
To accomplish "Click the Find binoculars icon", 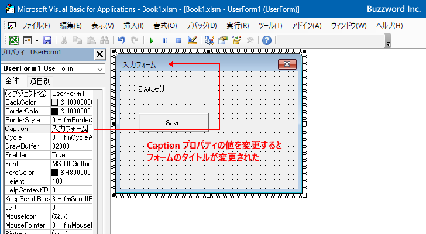I will point(104,40).
